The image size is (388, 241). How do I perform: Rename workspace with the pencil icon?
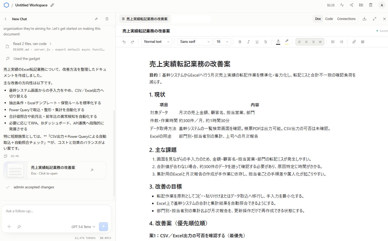(52, 5)
